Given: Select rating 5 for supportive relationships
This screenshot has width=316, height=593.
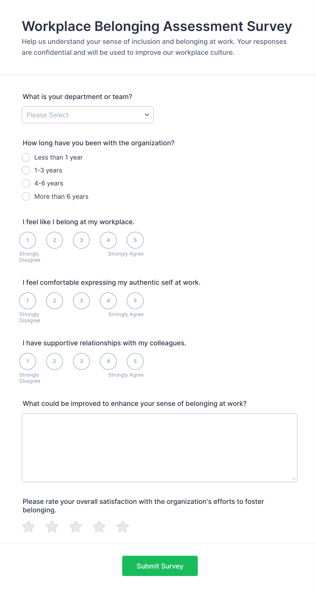Looking at the screenshot, I should (x=135, y=361).
